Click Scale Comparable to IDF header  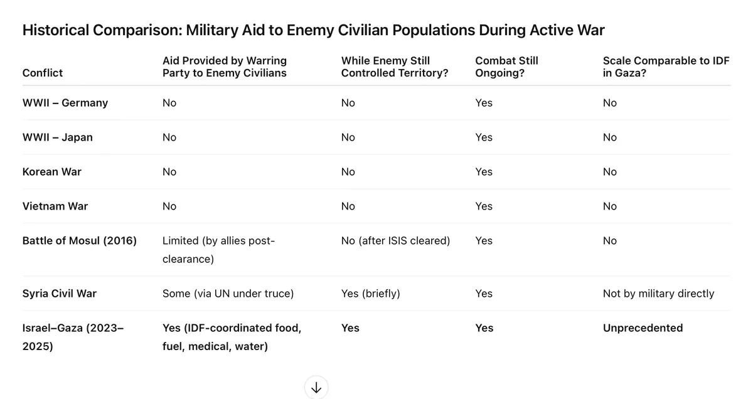pos(666,66)
